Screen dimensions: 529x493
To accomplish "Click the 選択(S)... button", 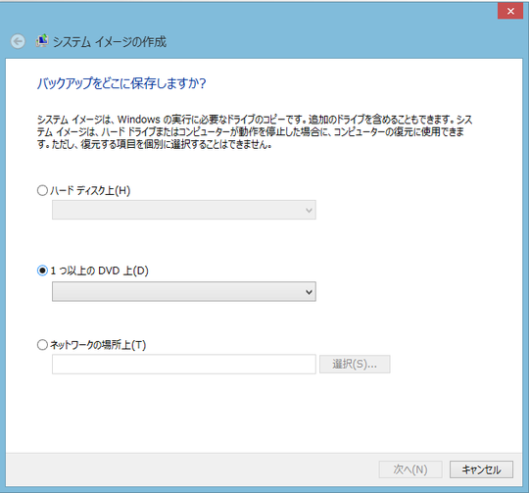I will 355,364.
